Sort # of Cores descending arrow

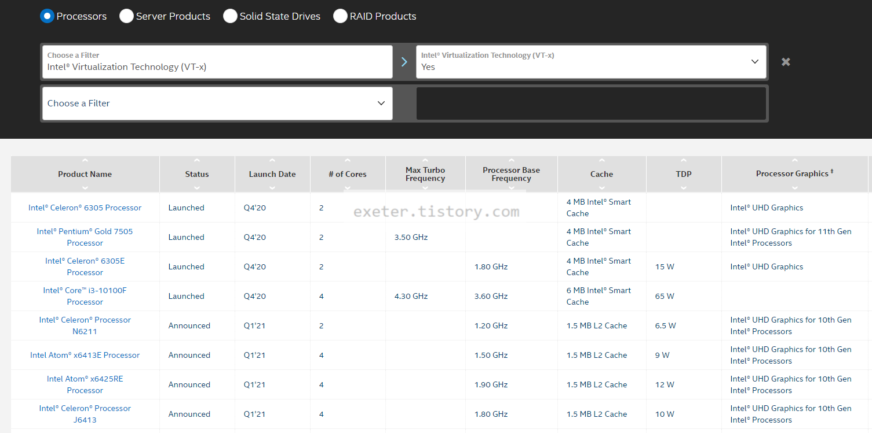click(x=348, y=187)
